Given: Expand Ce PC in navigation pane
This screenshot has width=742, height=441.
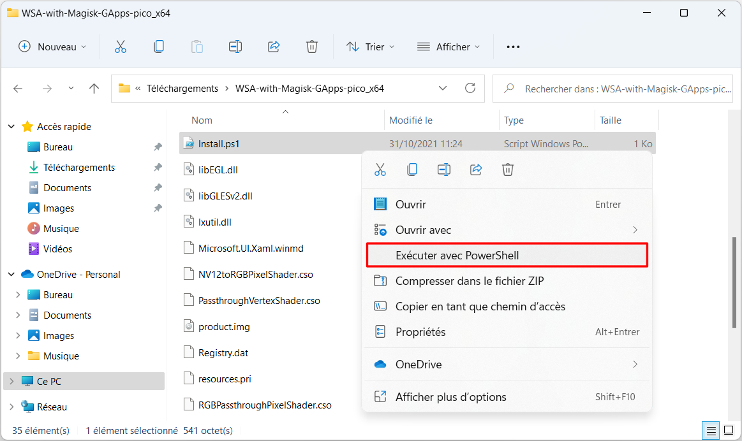Looking at the screenshot, I should [11, 382].
